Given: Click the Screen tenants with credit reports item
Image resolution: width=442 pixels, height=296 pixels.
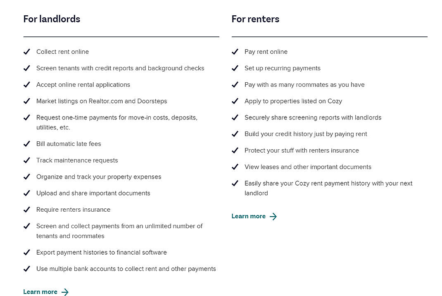Looking at the screenshot, I should point(120,68).
